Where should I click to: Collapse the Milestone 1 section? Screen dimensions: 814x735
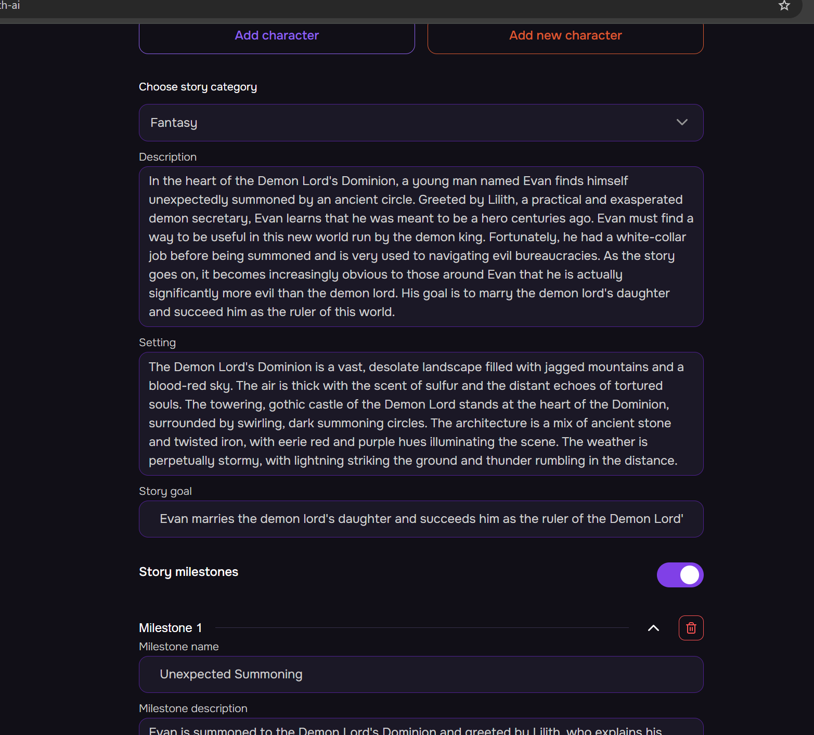pos(653,628)
